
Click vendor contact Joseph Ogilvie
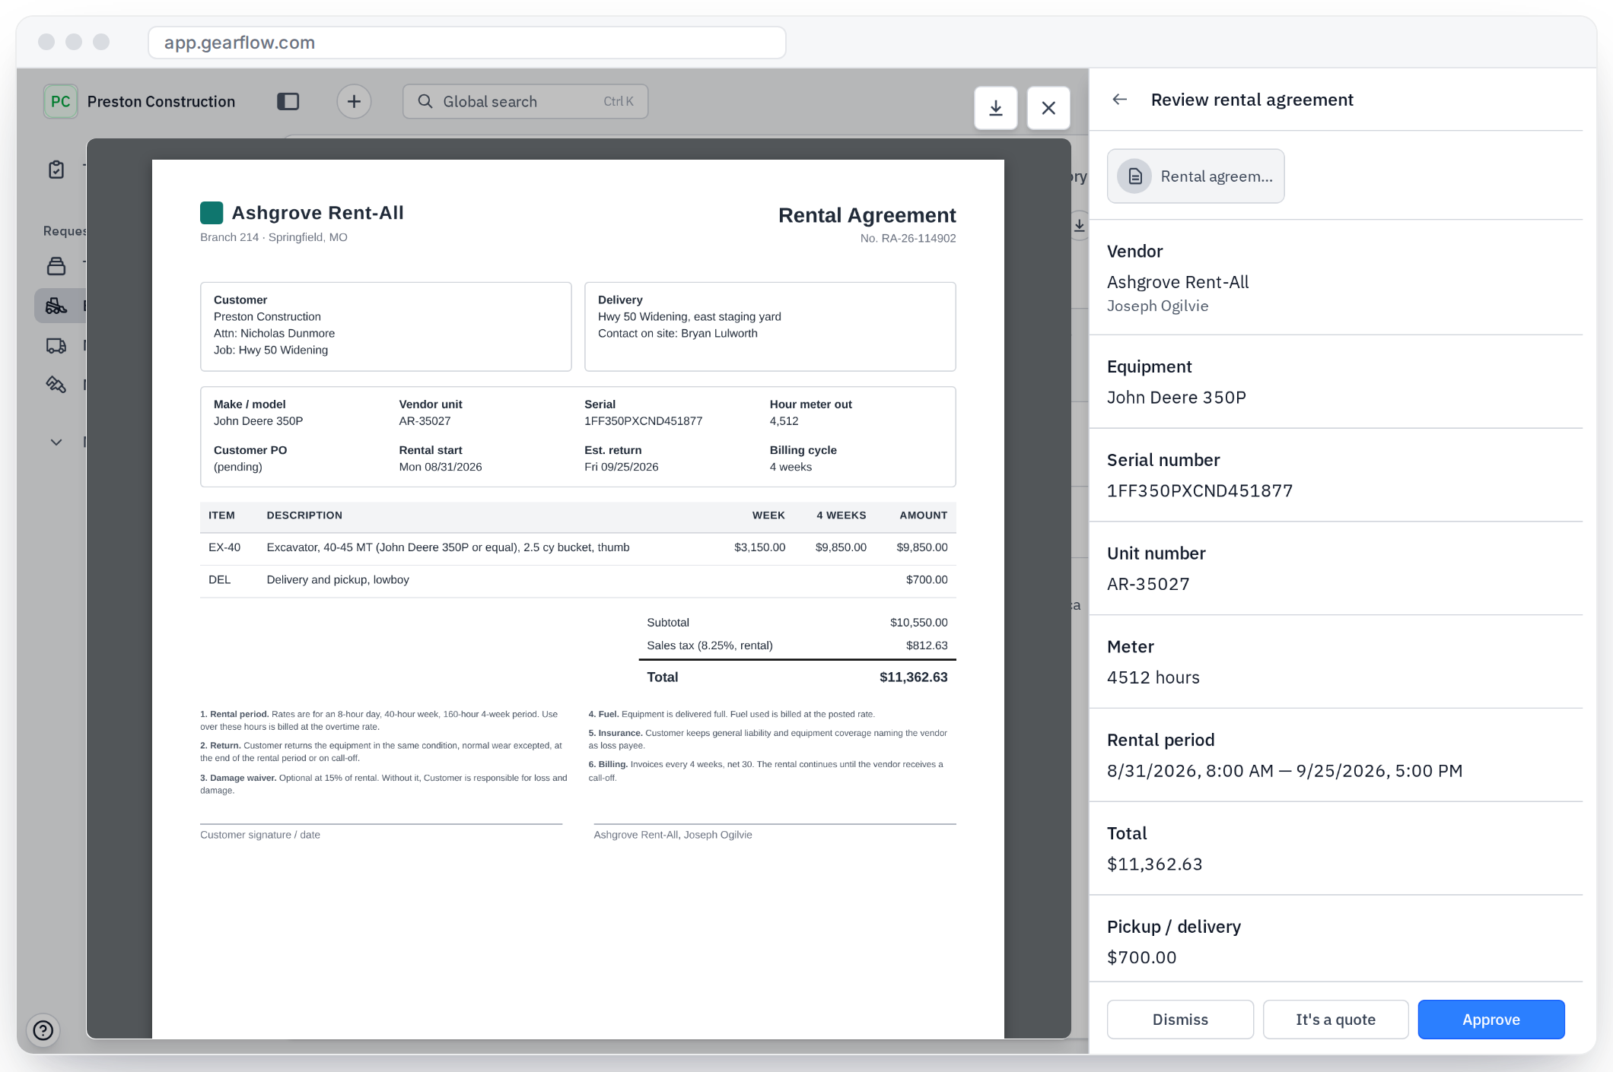click(1157, 306)
